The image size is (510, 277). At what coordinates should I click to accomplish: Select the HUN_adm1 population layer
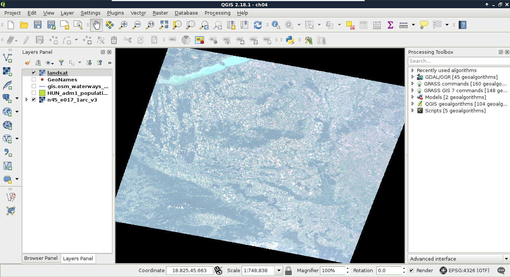coord(77,93)
